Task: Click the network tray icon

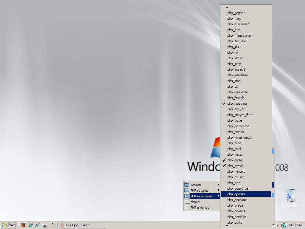Action: tap(284, 225)
